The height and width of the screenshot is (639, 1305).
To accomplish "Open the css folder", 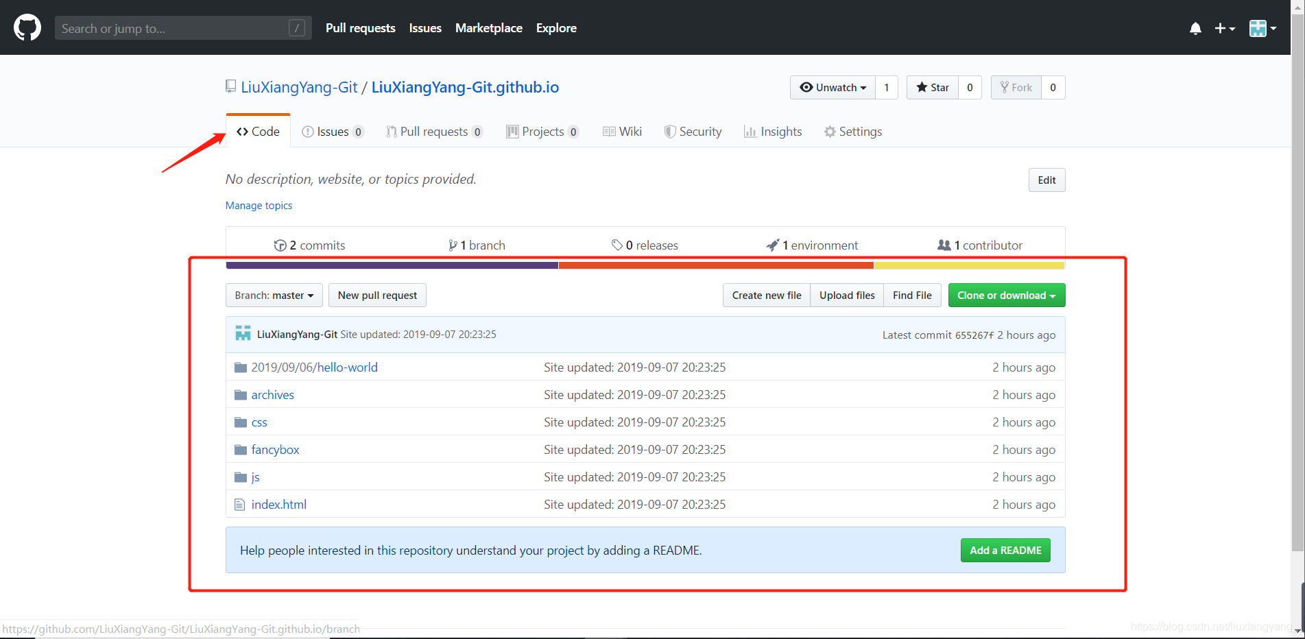I will tap(259, 422).
